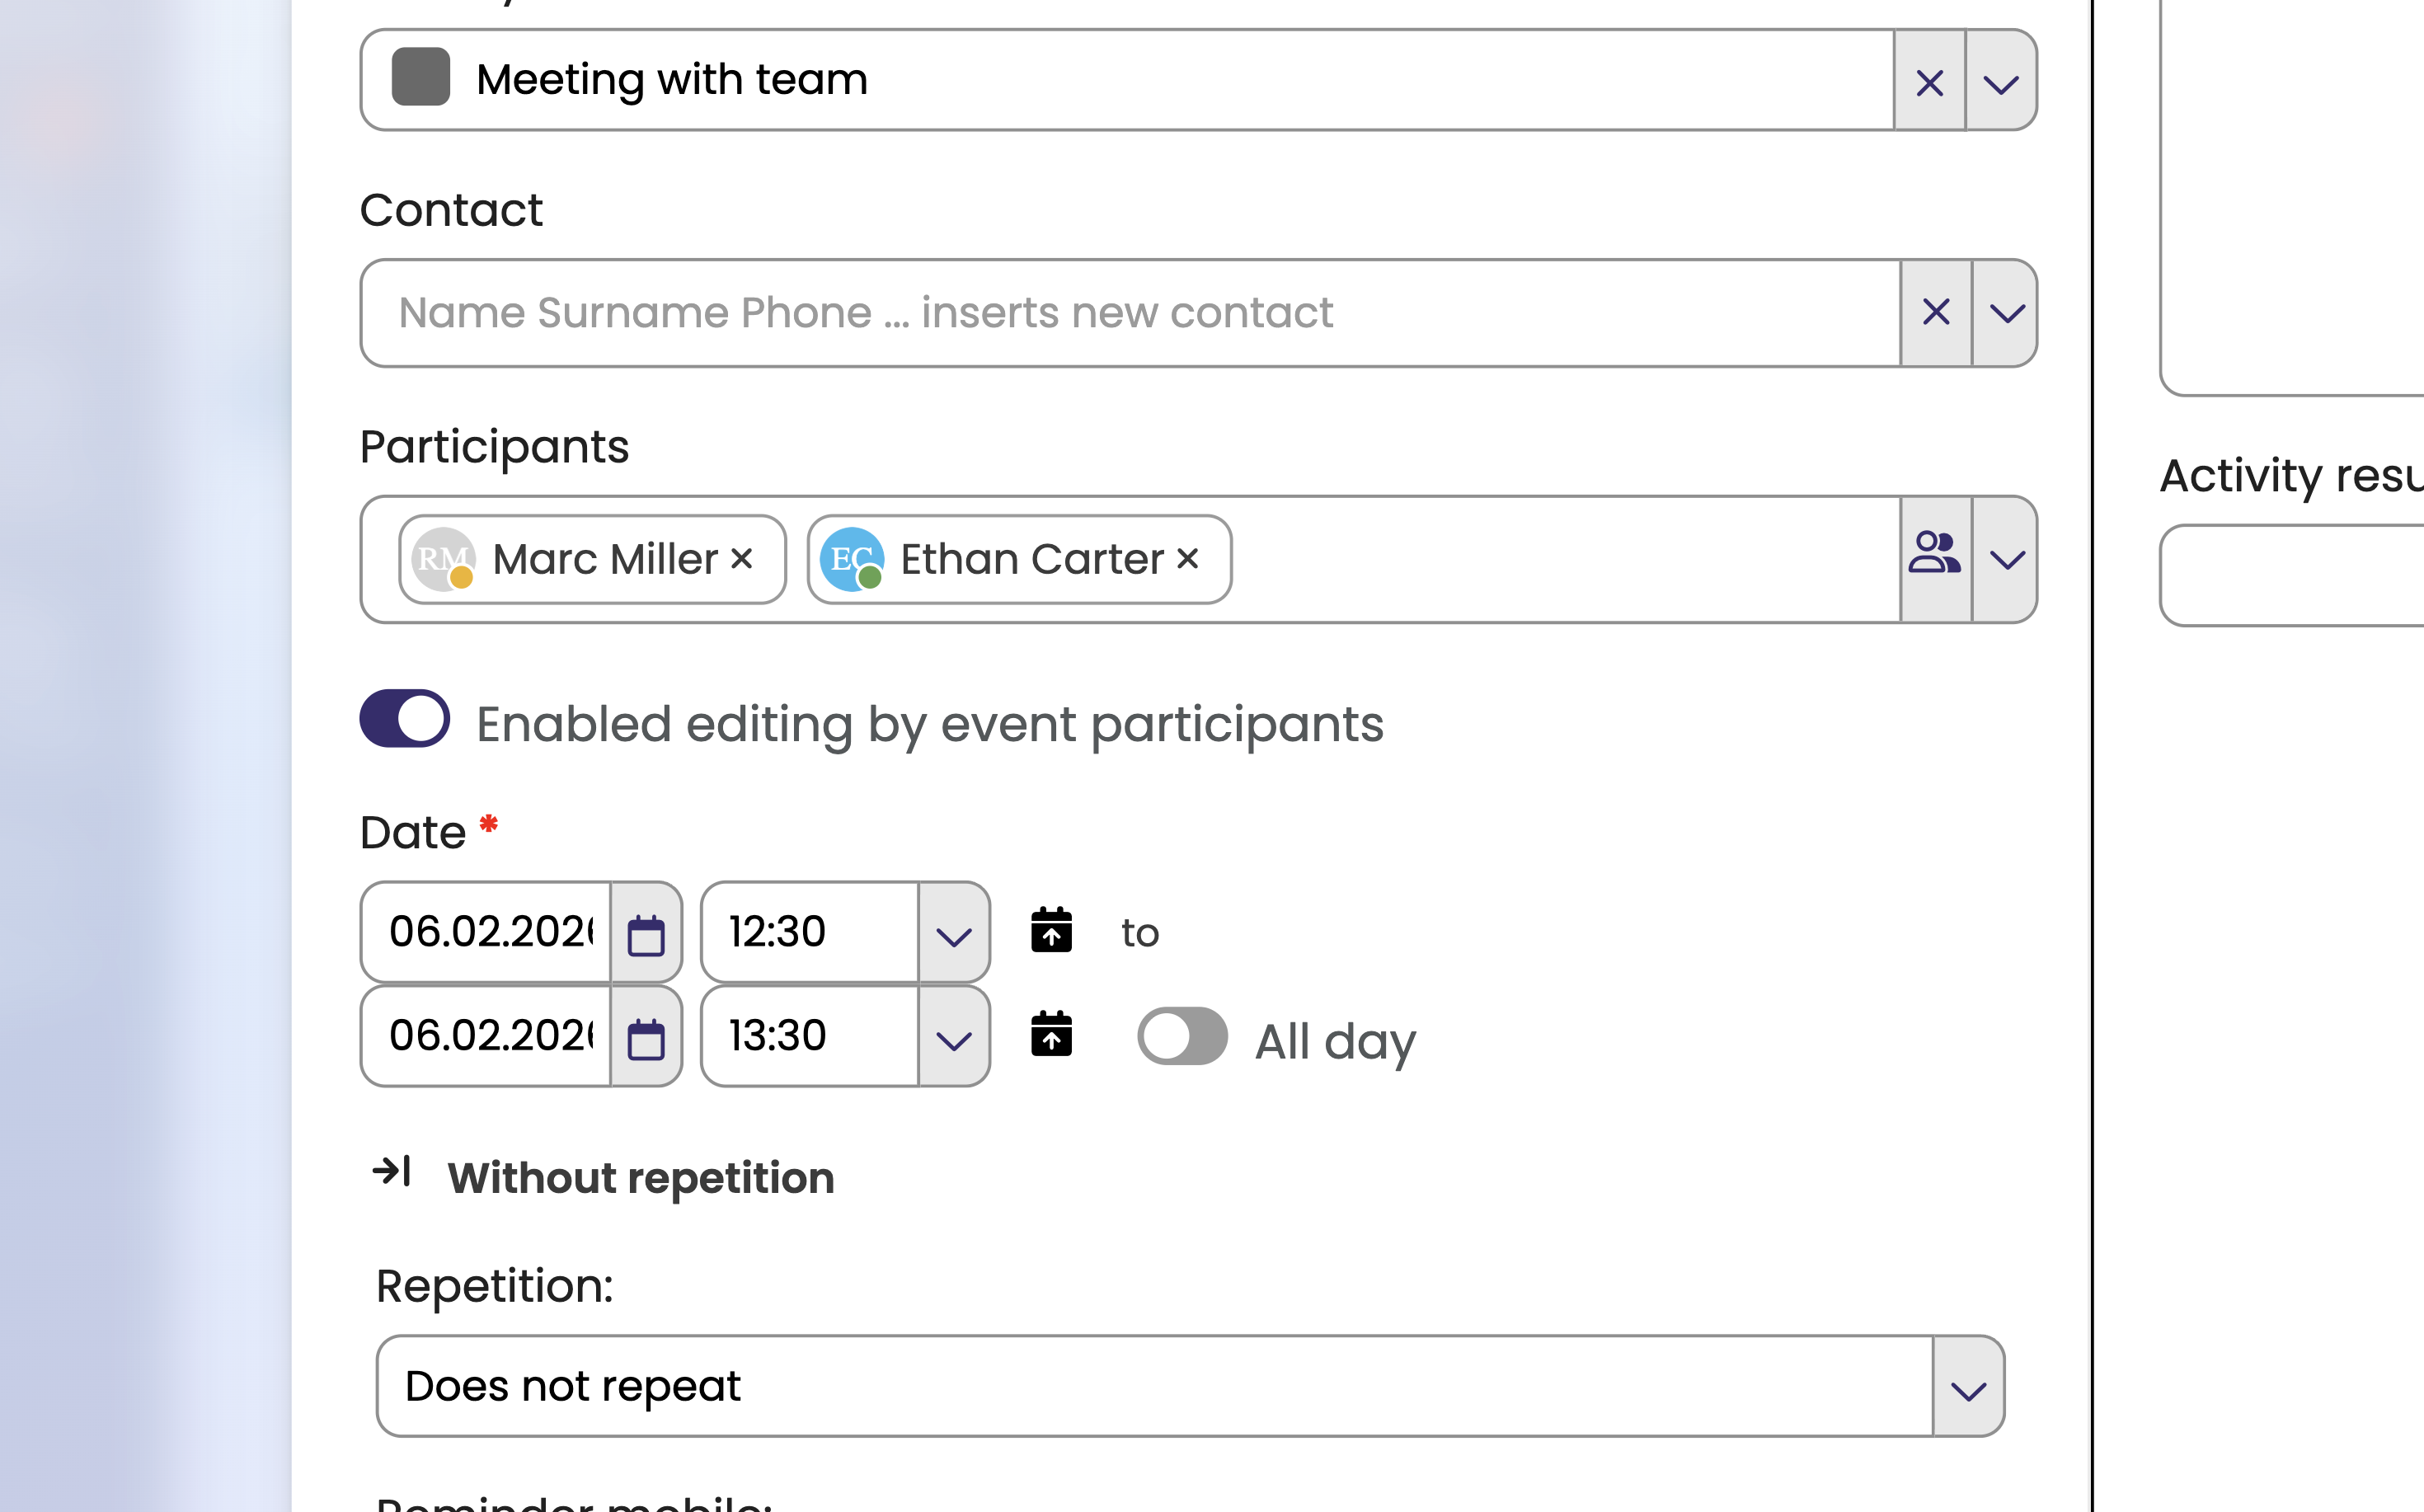
Task: Click the end time set-to-now calendar icon
Action: 1051,1034
